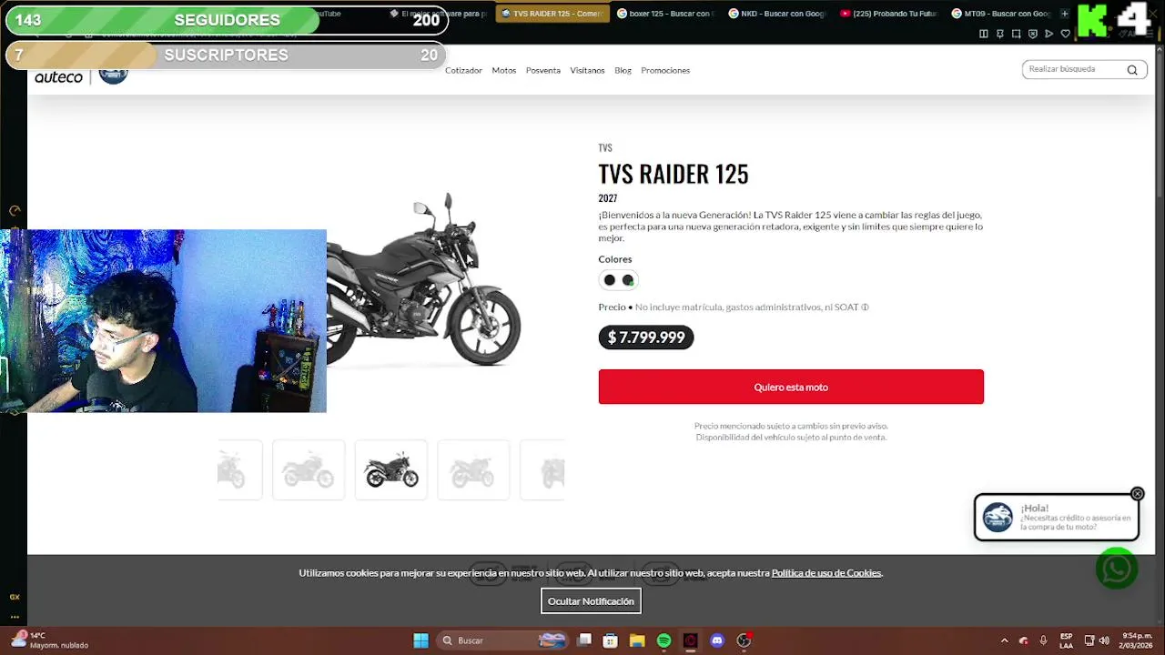
Task: Open OBS Studio from the taskbar
Action: [x=744, y=640]
